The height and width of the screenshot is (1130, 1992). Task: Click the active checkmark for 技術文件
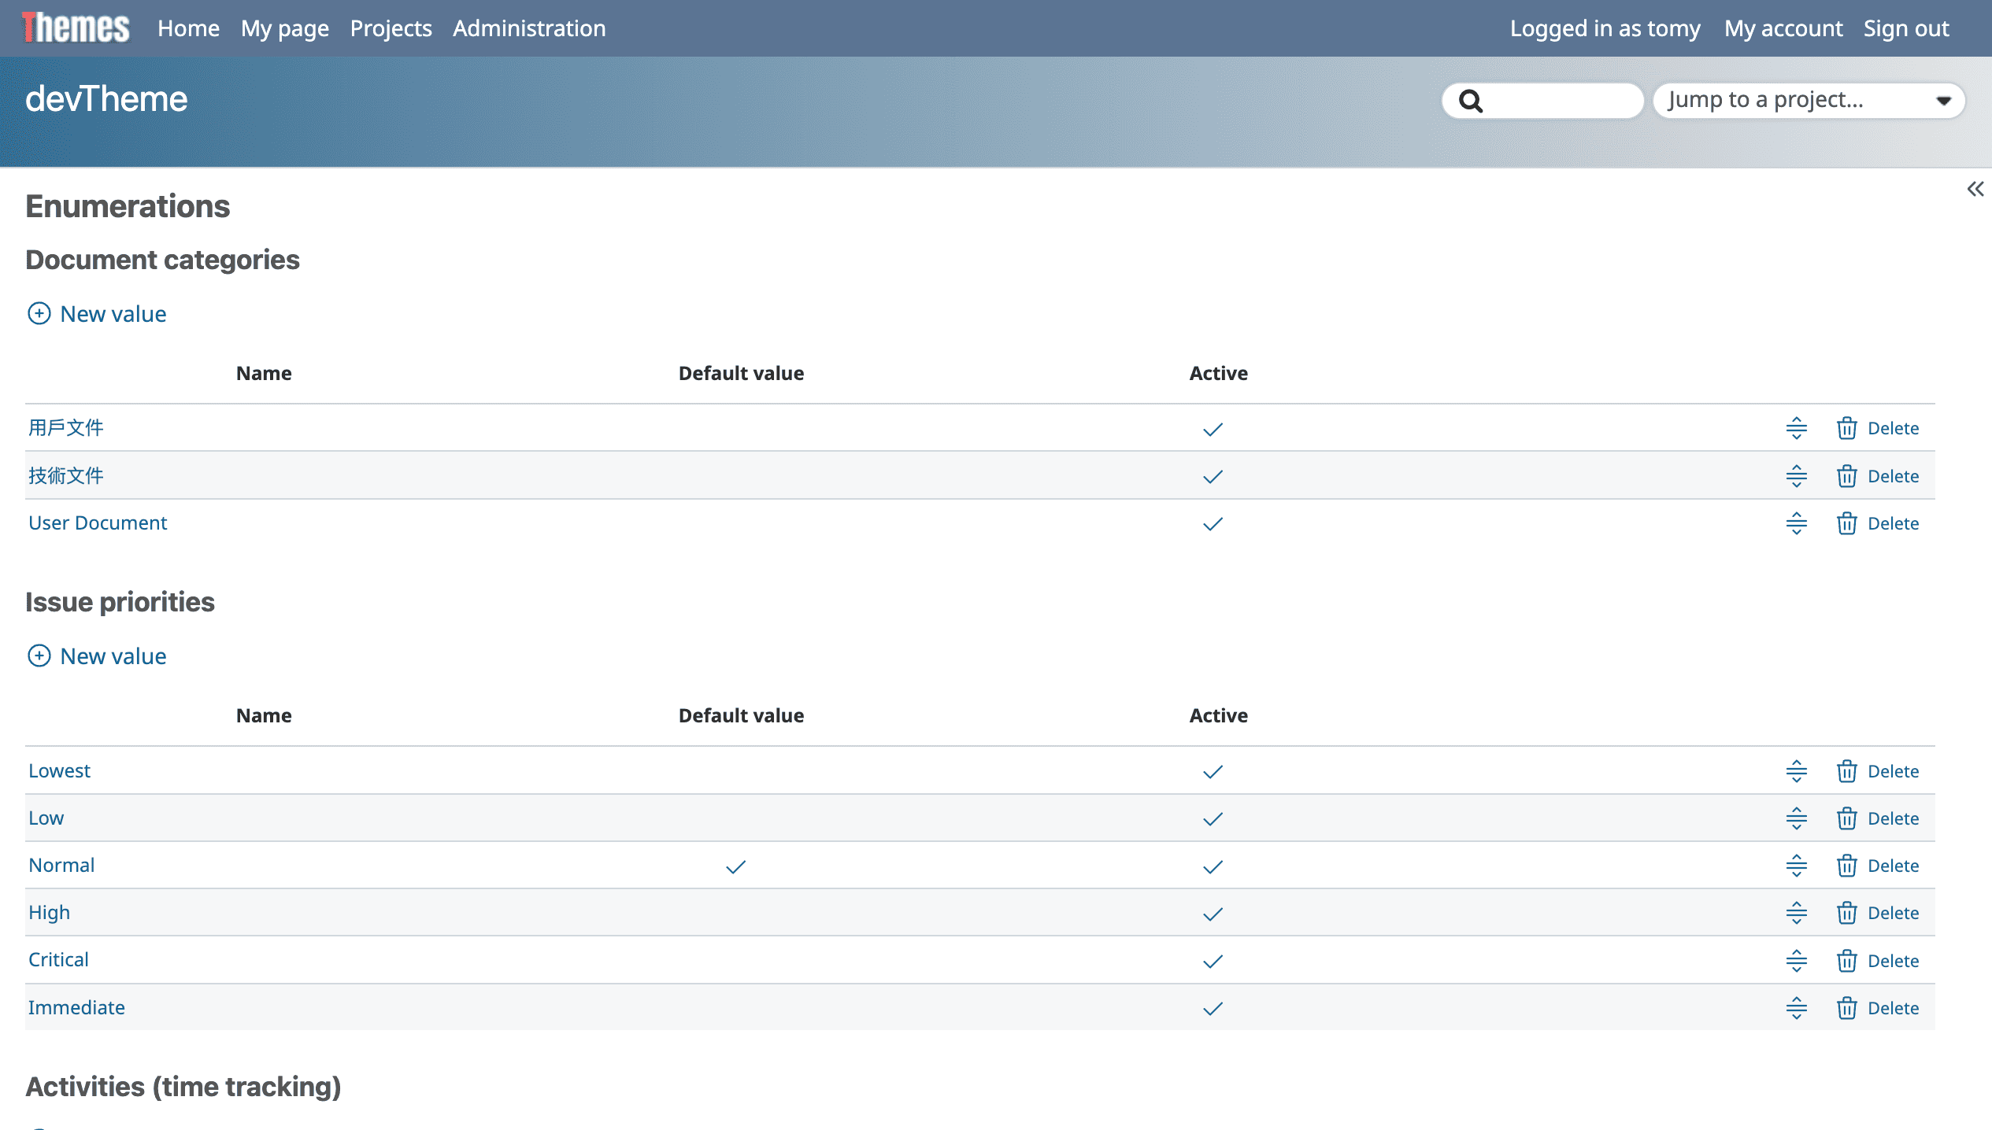pos(1213,477)
